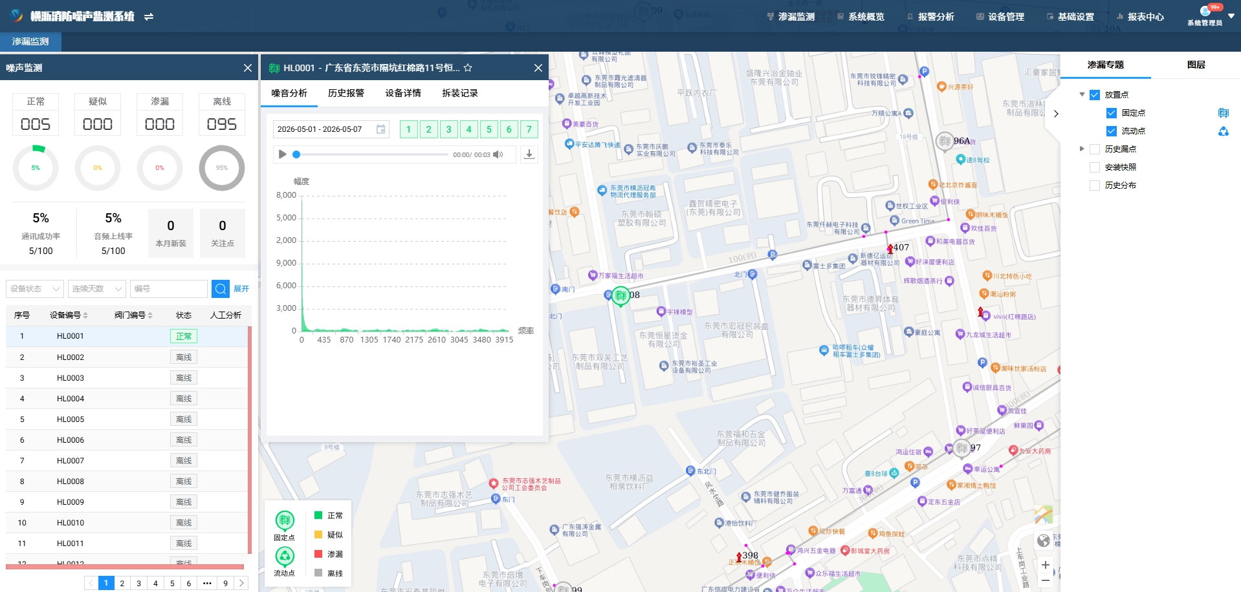
Task: Open the 报表中心 top menu
Action: click(x=1140, y=17)
